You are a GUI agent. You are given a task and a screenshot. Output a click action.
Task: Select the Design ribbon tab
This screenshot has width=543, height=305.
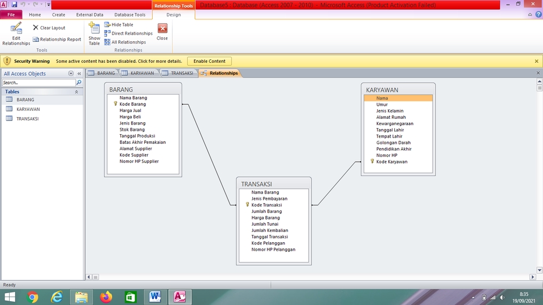174,15
